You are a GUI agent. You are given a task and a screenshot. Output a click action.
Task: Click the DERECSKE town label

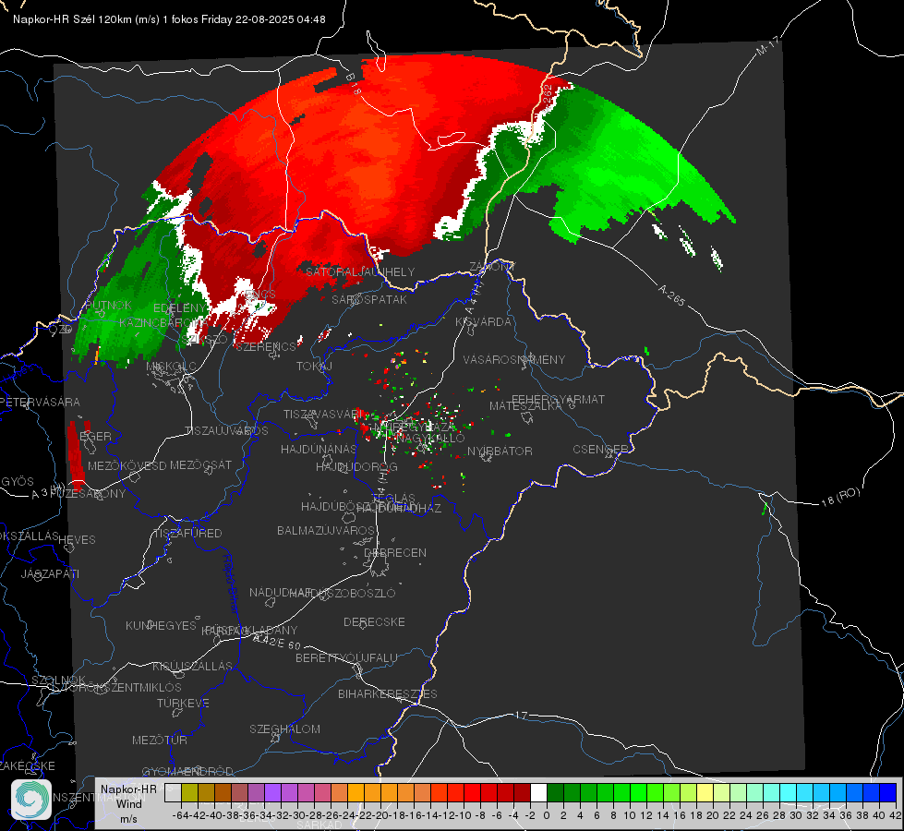coord(374,621)
